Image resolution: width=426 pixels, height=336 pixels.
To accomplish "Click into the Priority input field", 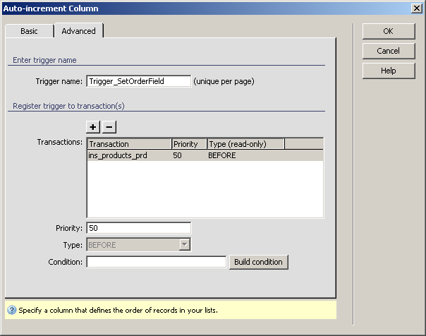I will point(138,228).
